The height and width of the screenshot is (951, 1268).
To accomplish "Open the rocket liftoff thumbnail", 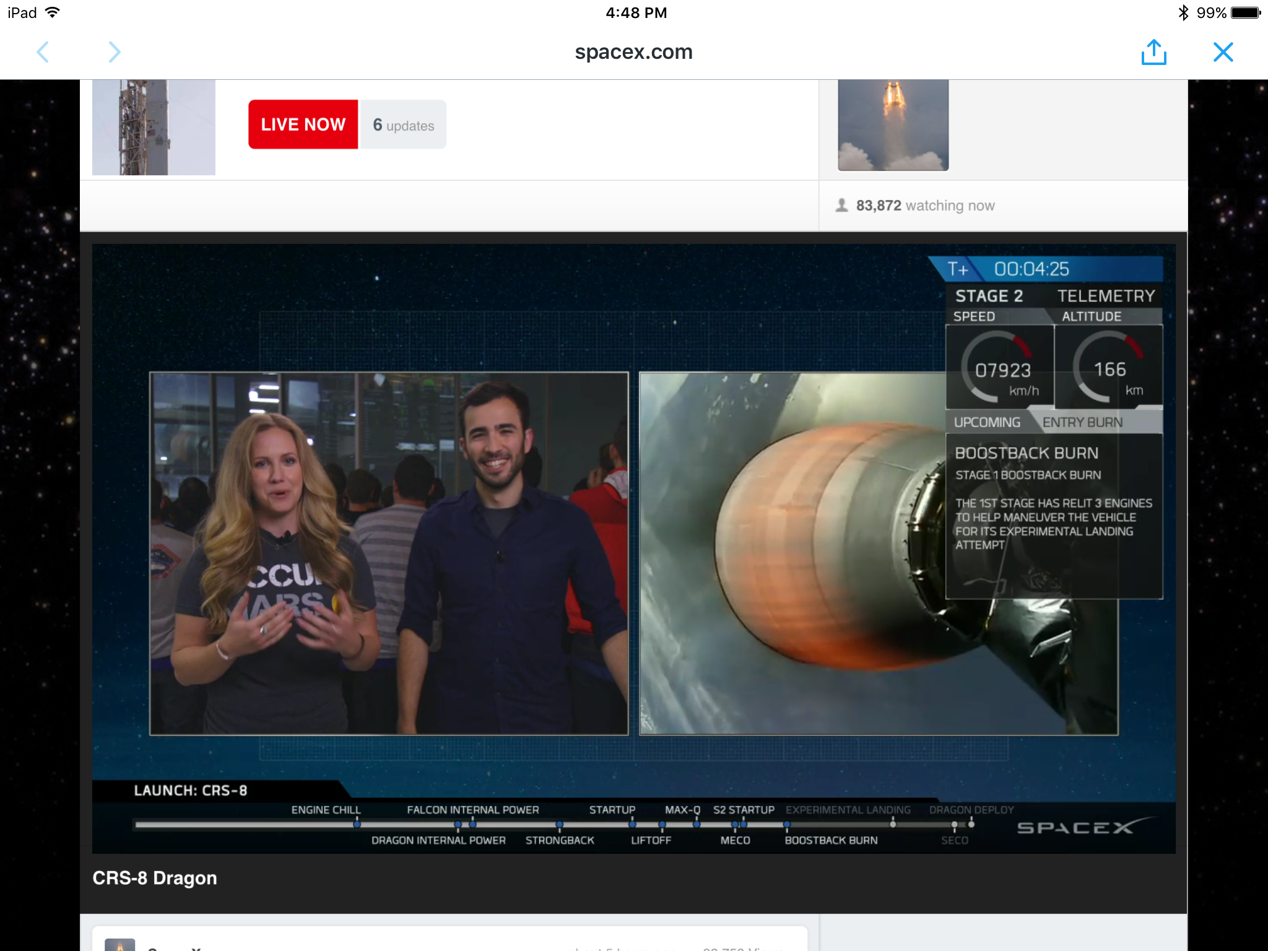I will [893, 125].
